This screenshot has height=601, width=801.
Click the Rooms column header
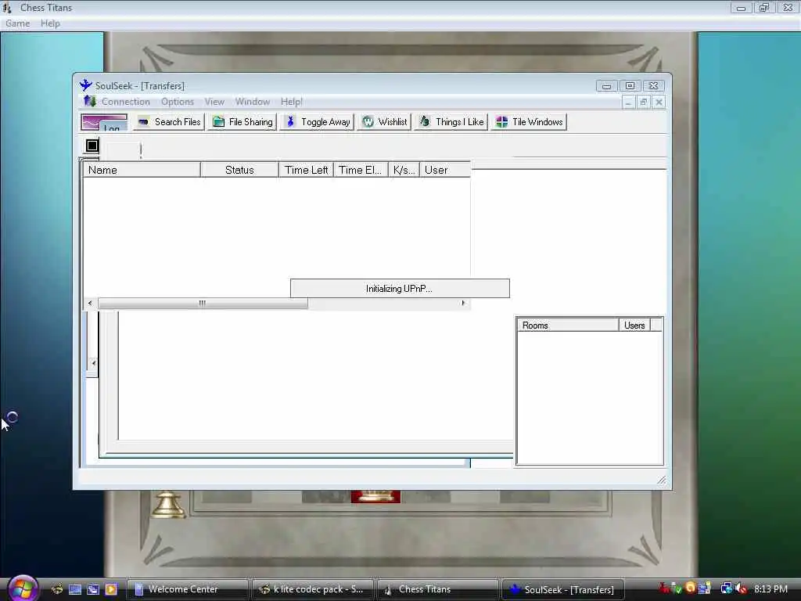(x=568, y=325)
